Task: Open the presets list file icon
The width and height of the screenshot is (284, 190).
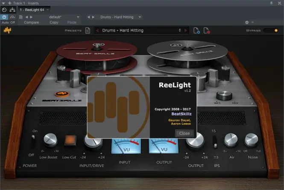Action: coord(88,31)
